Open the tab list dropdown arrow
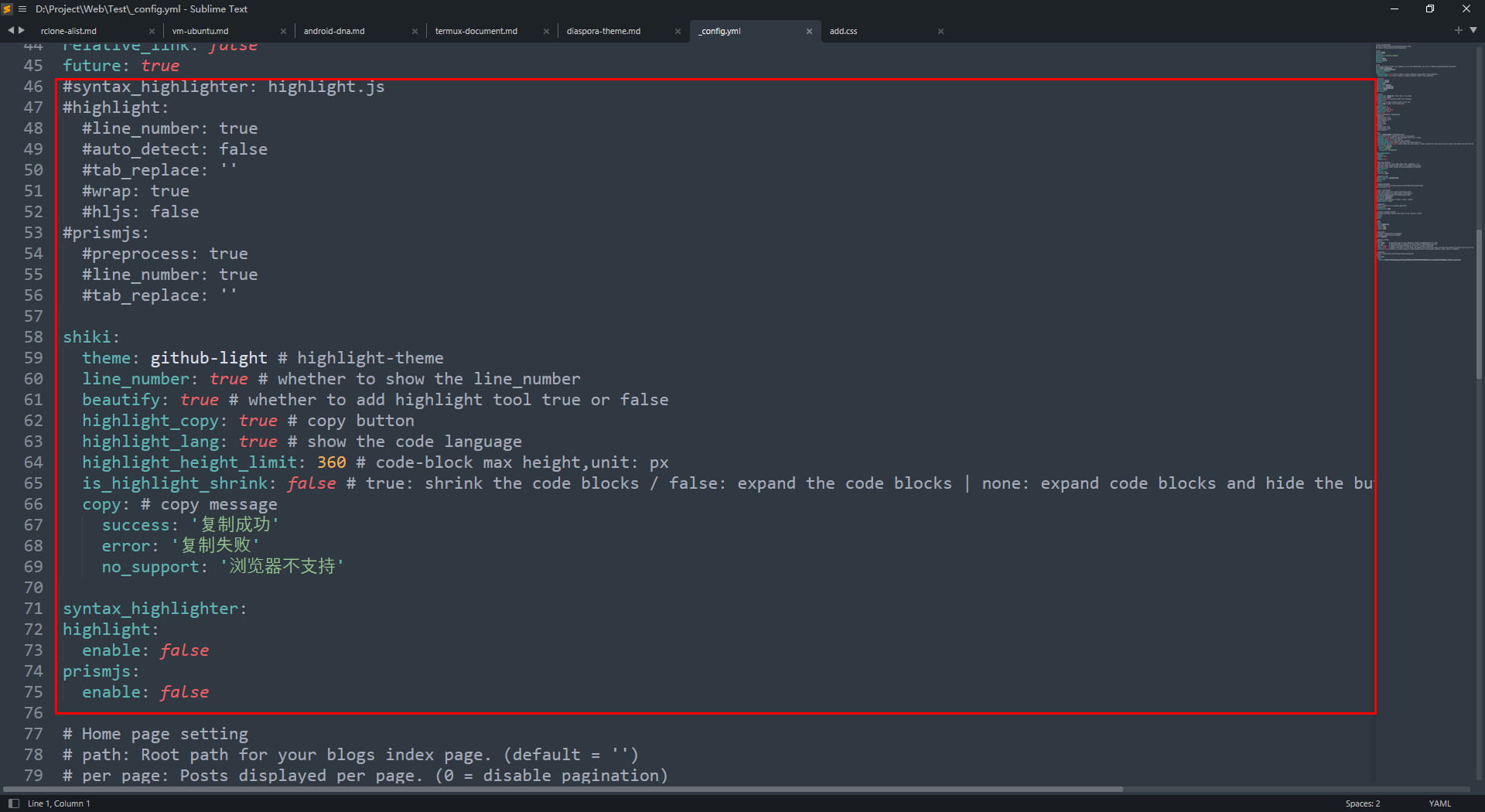 click(1473, 30)
